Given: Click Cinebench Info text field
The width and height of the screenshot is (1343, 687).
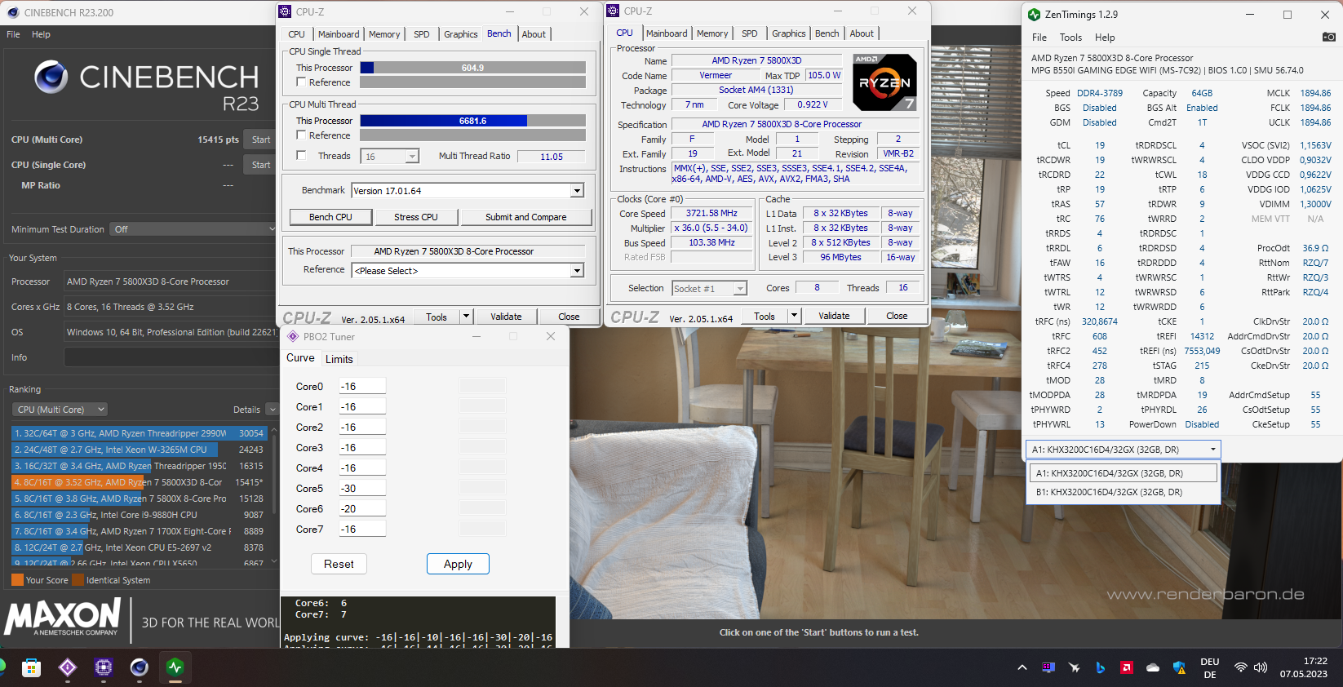Looking at the screenshot, I should pyautogui.click(x=170, y=357).
